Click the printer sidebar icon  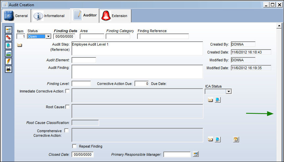(x=9, y=69)
